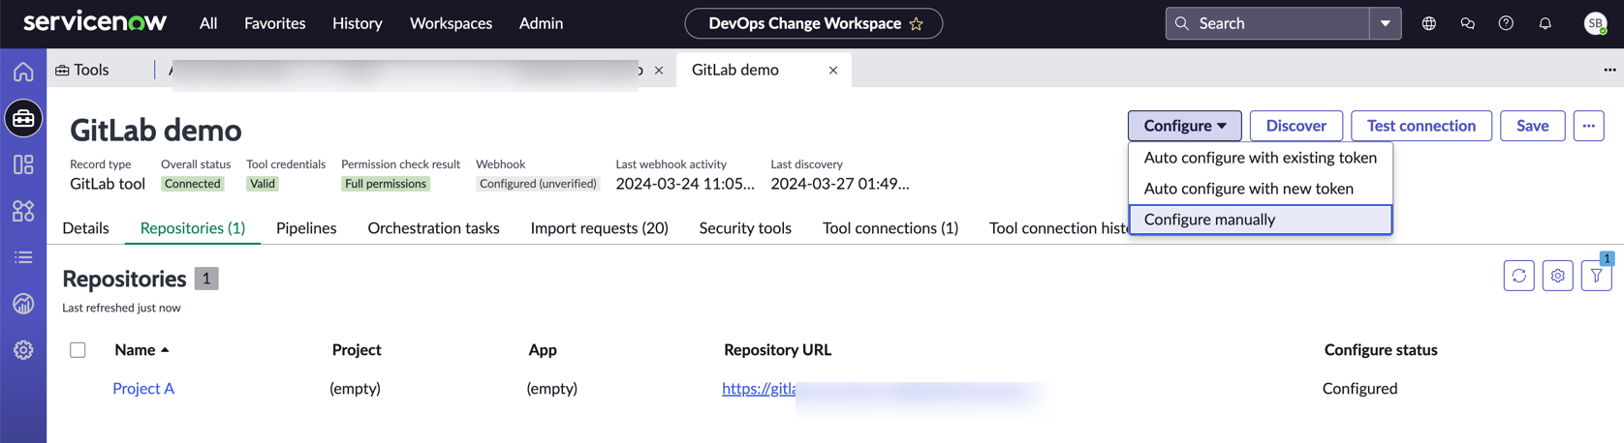The height and width of the screenshot is (443, 1624).
Task: Click the Save button
Action: tap(1532, 126)
